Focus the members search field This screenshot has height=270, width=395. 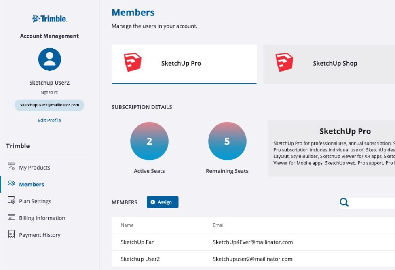pyautogui.click(x=372, y=203)
